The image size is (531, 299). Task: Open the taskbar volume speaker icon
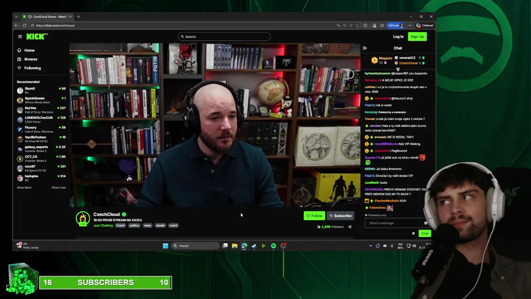pos(414,246)
